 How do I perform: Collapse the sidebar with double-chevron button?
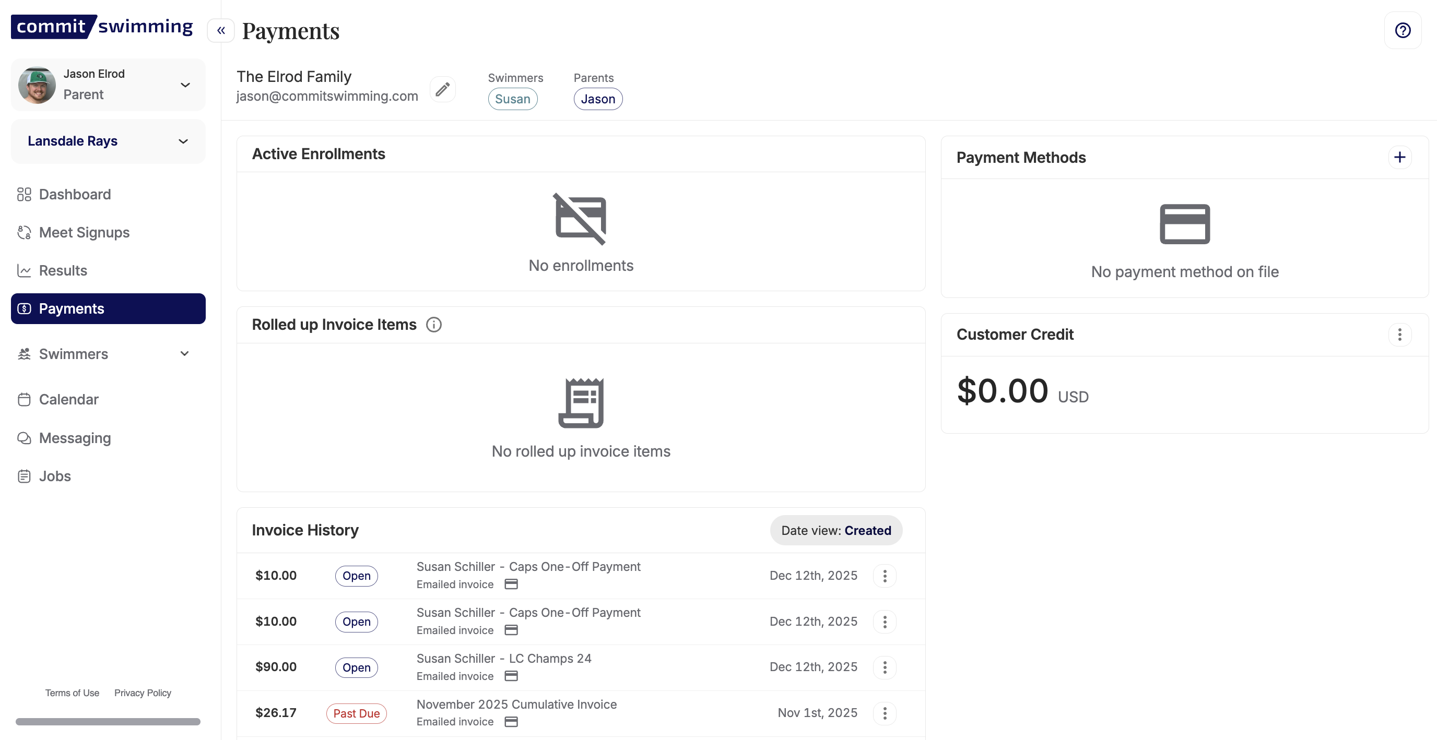[x=221, y=30]
